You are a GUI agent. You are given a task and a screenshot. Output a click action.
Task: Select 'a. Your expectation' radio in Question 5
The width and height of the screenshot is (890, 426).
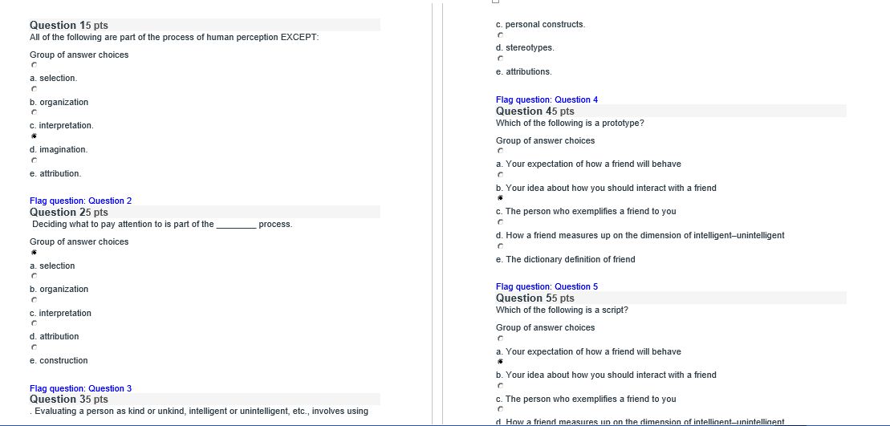click(500, 339)
